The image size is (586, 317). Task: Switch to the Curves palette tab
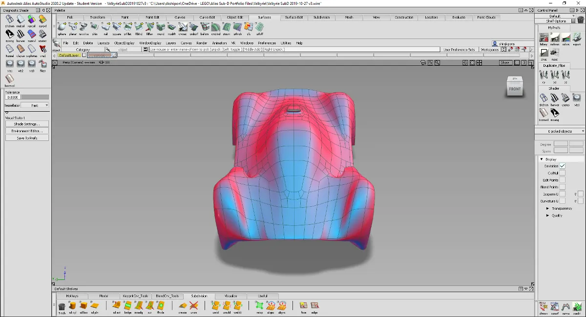click(x=180, y=18)
